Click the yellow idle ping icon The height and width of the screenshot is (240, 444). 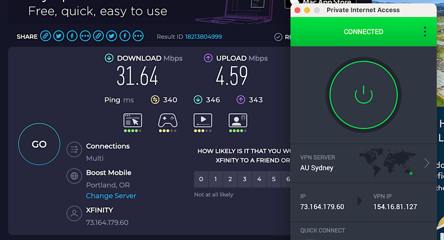pos(155,100)
